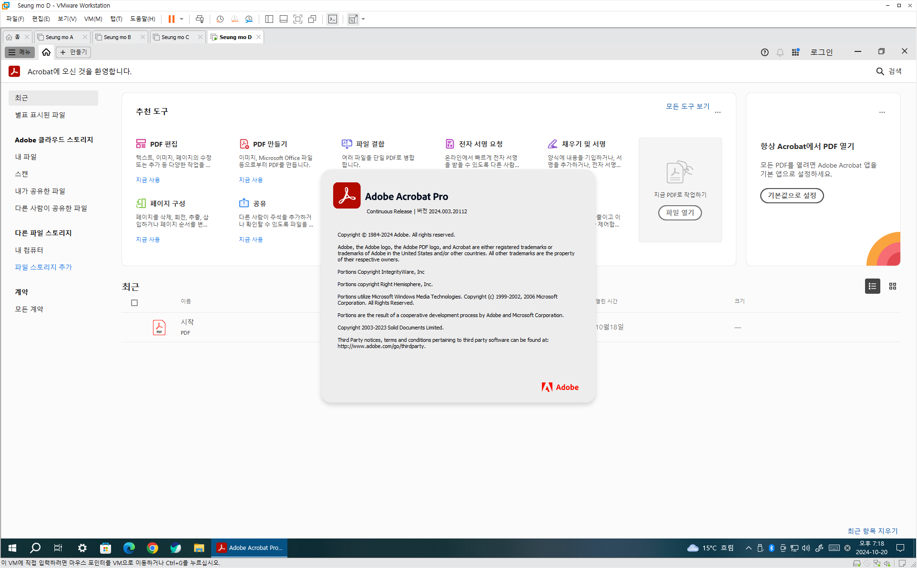Viewport: 917px width, 568px height.
Task: Click the 파일 열기 button
Action: coord(680,213)
